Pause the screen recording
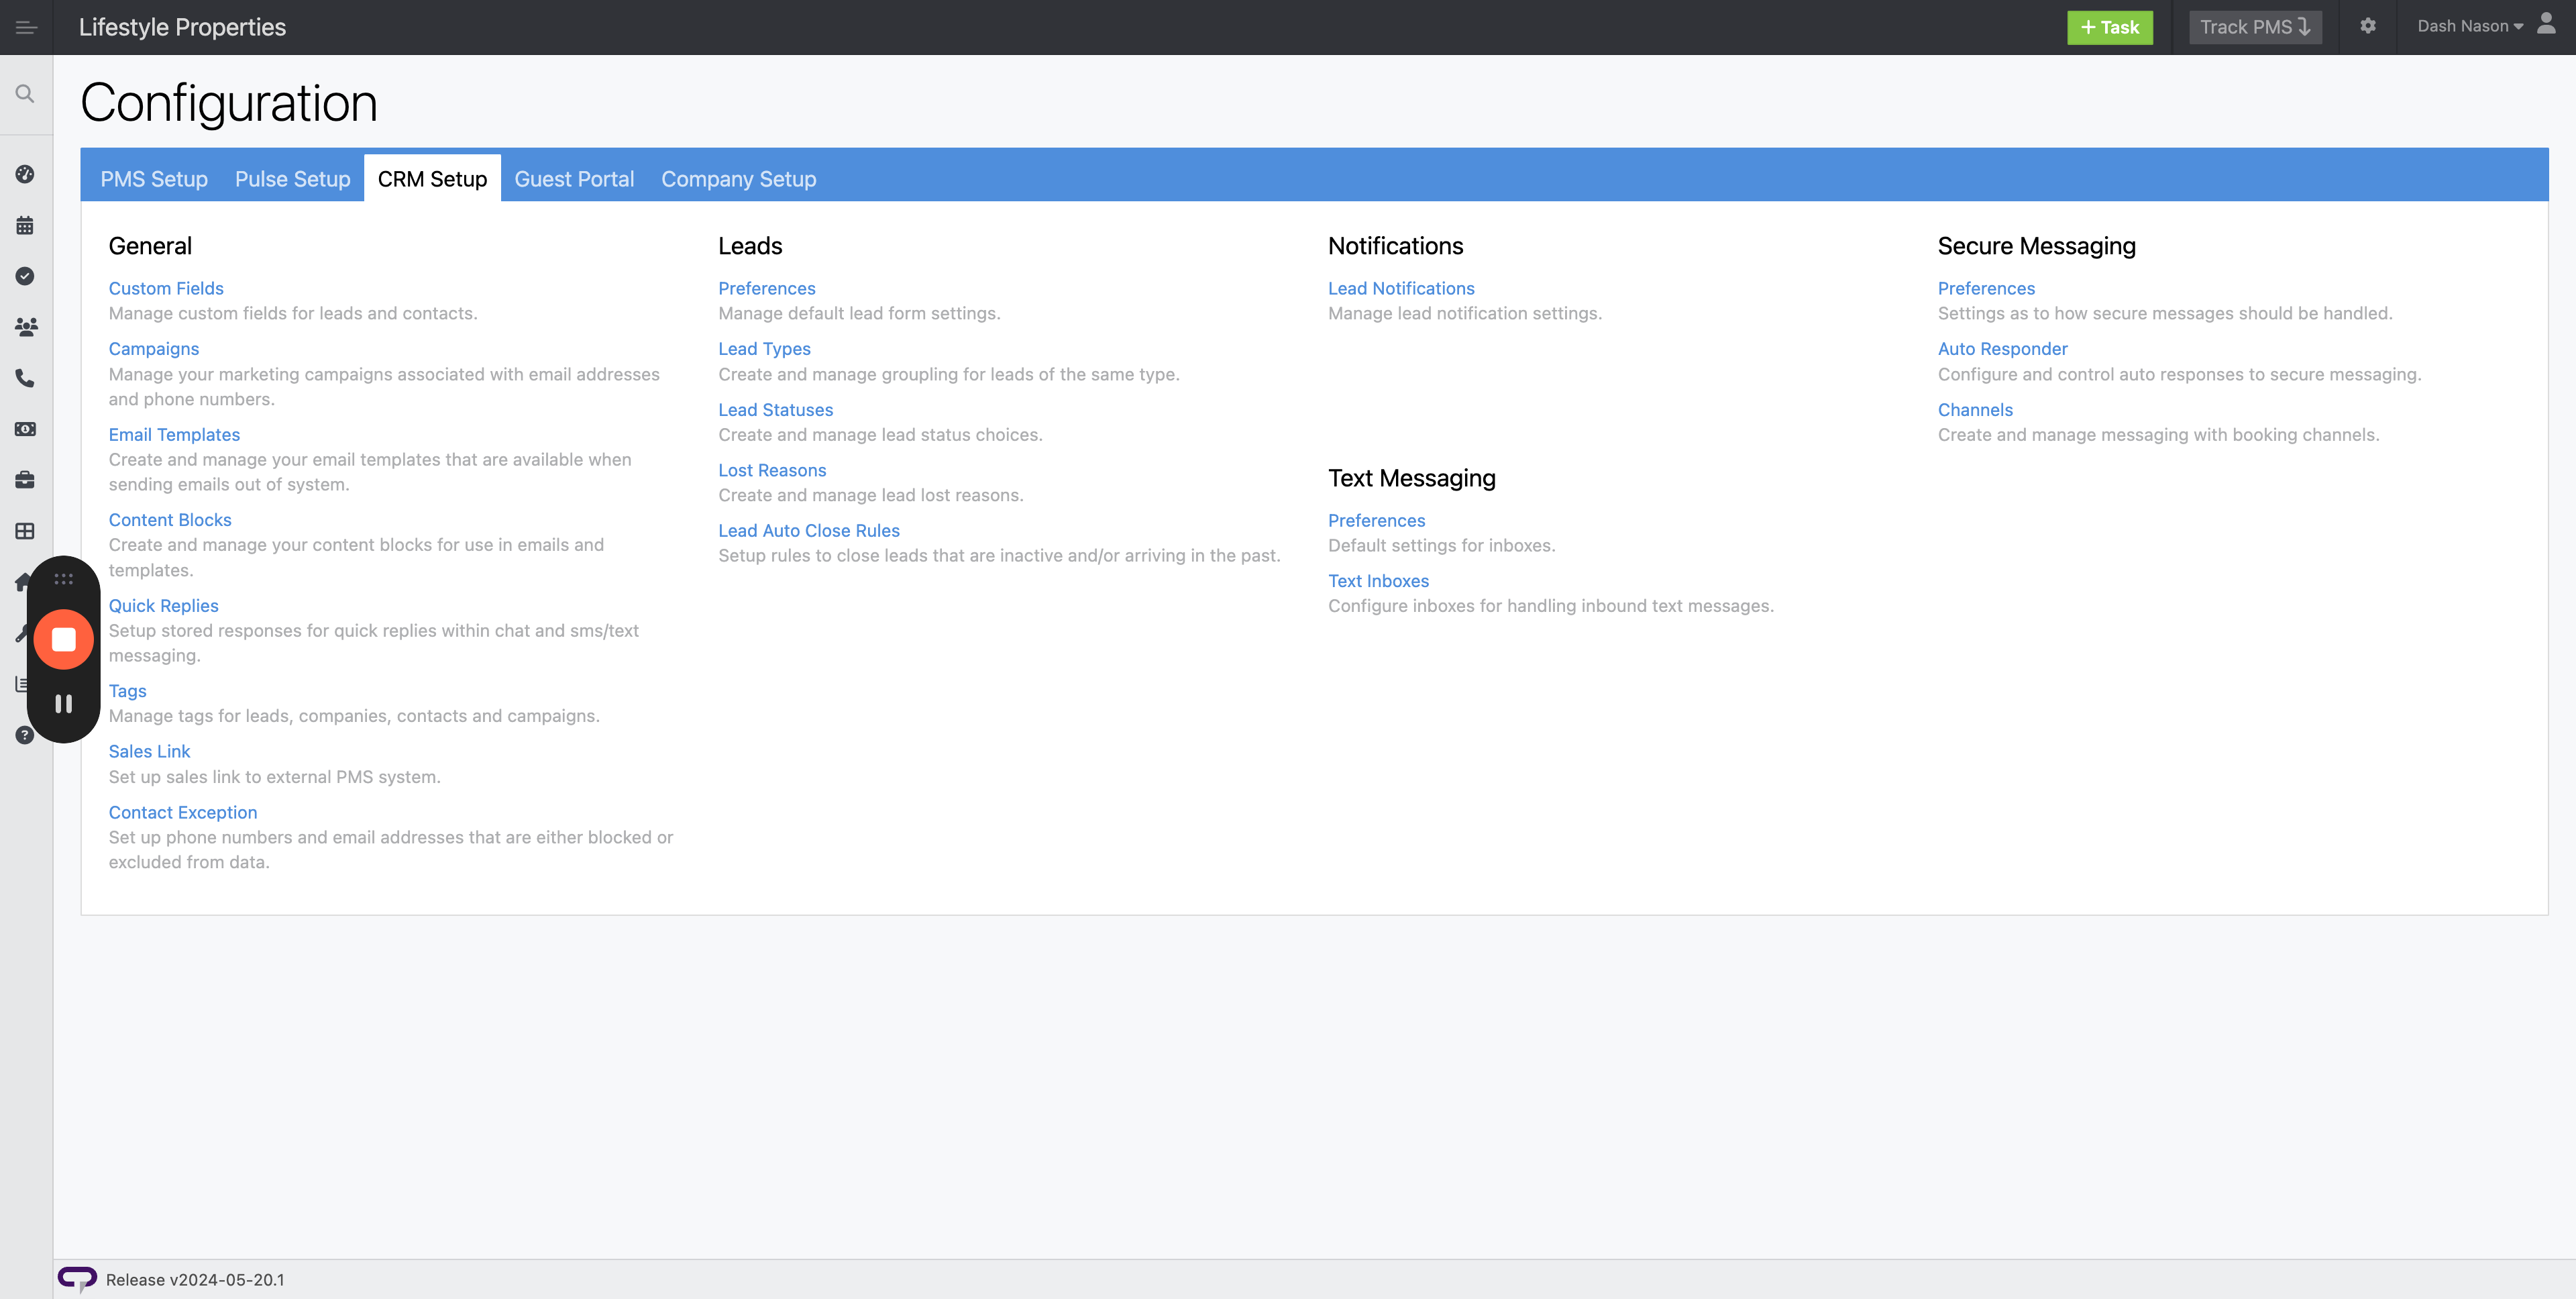Image resolution: width=2576 pixels, height=1299 pixels. tap(63, 704)
